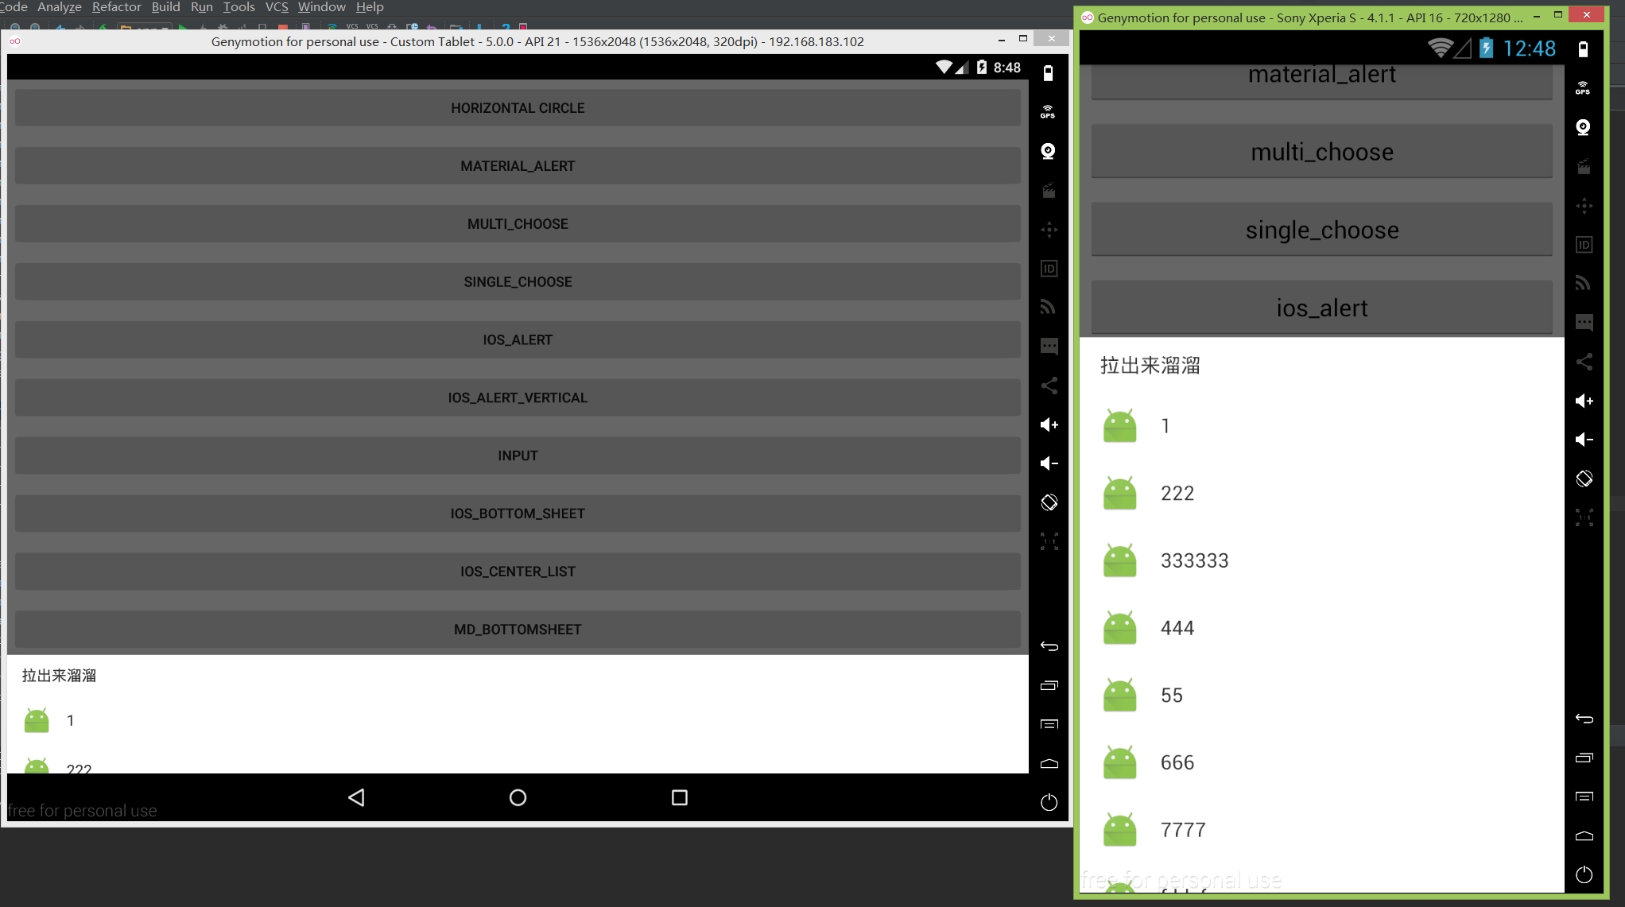
Task: Click the GPS icon in tablet emulator sidebar
Action: tap(1048, 111)
